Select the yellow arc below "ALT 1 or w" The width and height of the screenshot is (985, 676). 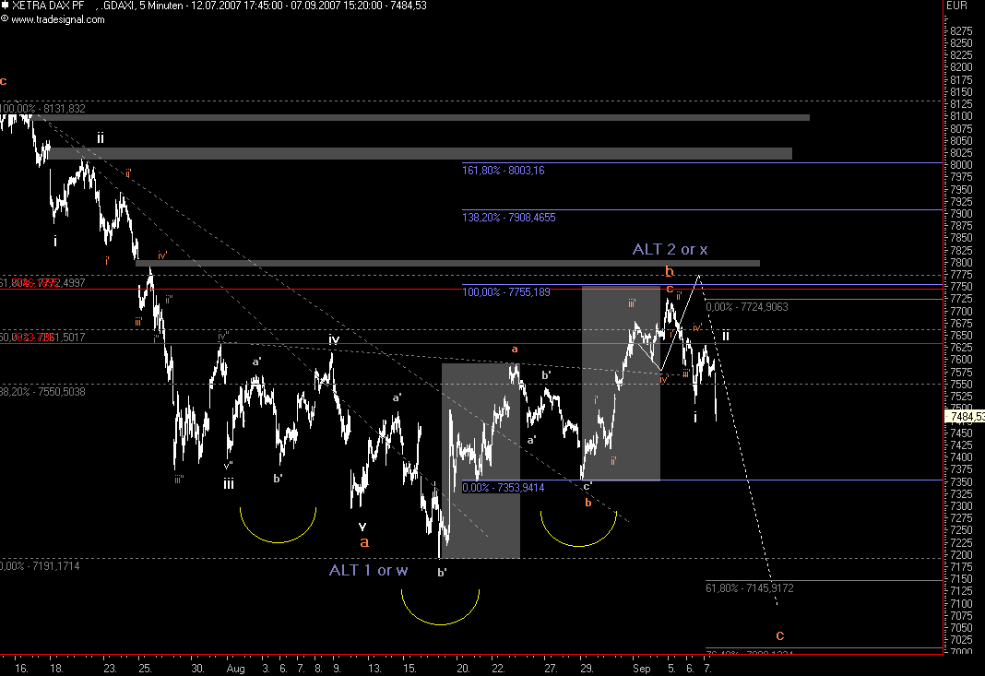pos(440,618)
